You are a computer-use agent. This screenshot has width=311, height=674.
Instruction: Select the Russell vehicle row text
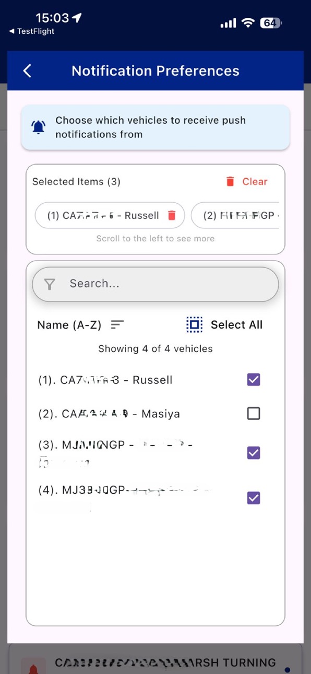click(x=105, y=380)
